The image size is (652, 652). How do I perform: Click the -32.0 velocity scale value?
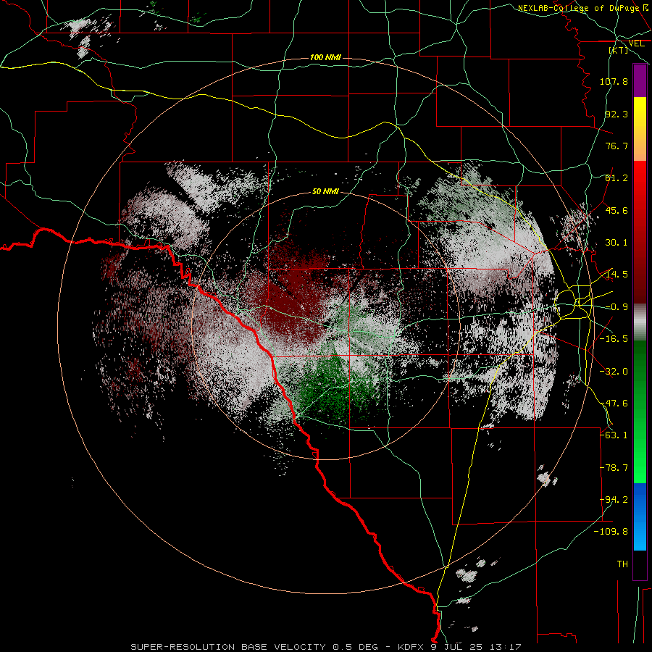(614, 372)
